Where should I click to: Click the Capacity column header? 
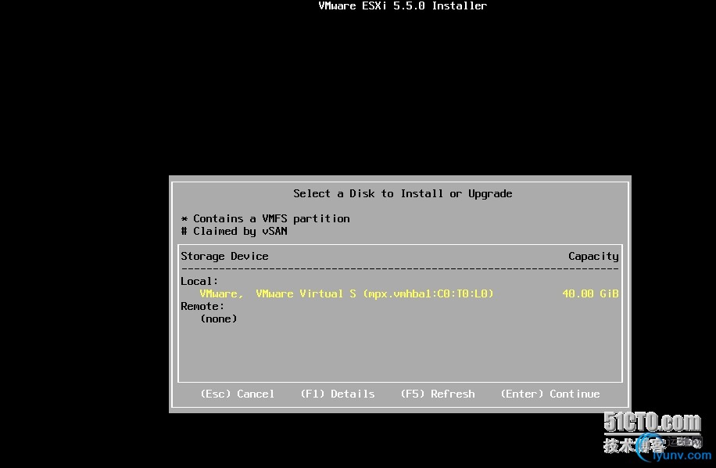tap(593, 257)
